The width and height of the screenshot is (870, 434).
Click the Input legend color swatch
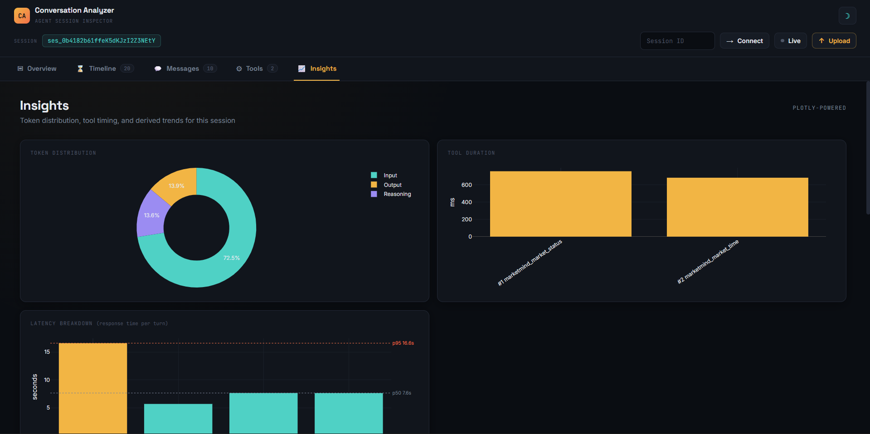(x=374, y=175)
